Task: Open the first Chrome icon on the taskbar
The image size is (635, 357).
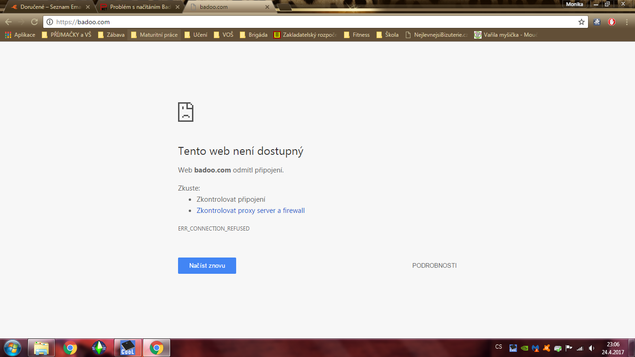Action: pyautogui.click(x=70, y=348)
